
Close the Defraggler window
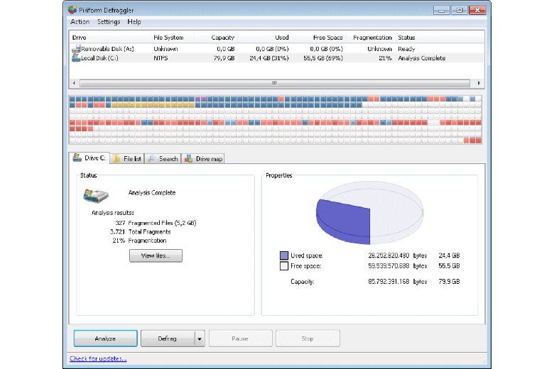477,10
